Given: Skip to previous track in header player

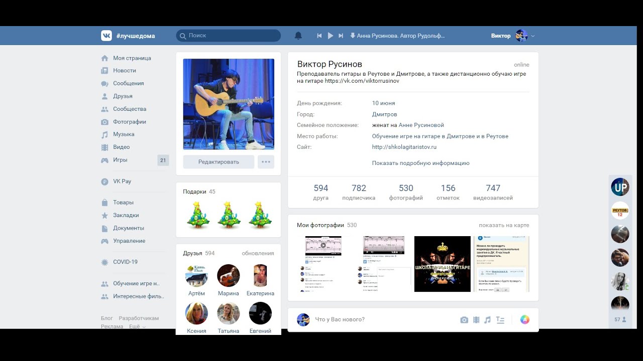Looking at the screenshot, I should tap(319, 36).
